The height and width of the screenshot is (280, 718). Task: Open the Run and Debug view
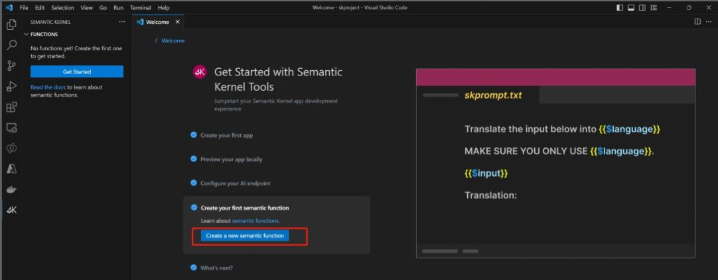pyautogui.click(x=11, y=86)
